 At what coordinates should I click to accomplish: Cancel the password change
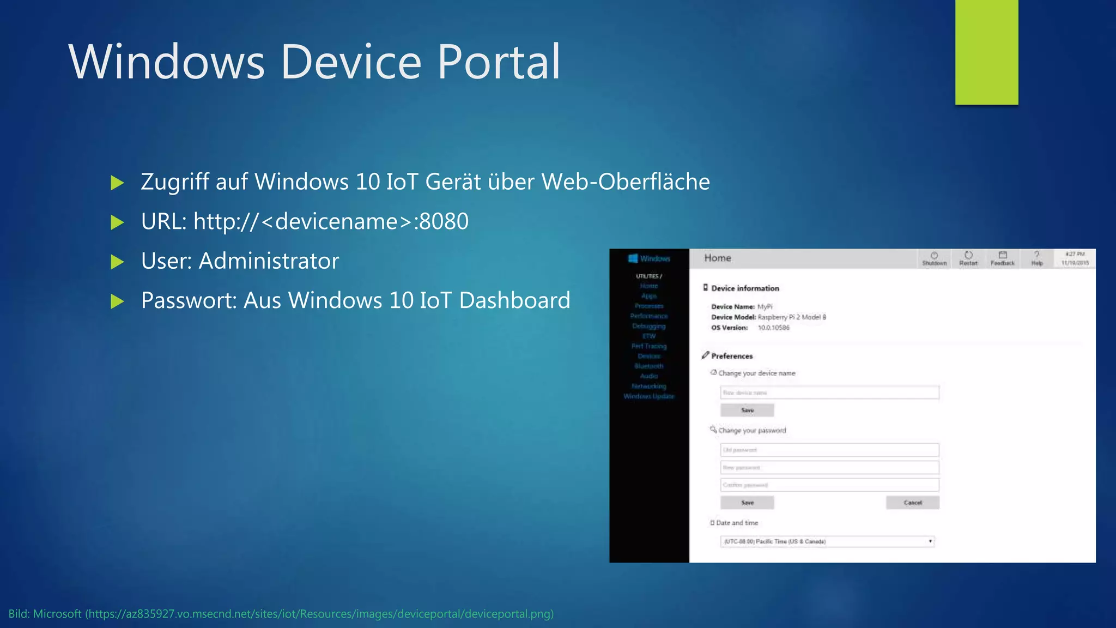(913, 503)
